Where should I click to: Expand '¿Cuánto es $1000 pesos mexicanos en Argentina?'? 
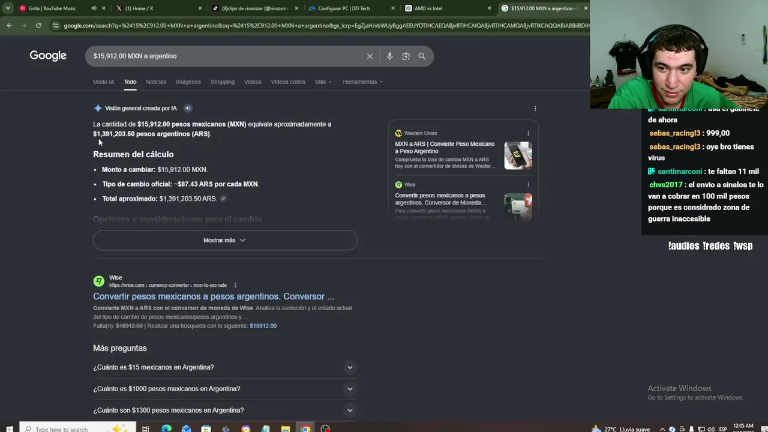225,389
